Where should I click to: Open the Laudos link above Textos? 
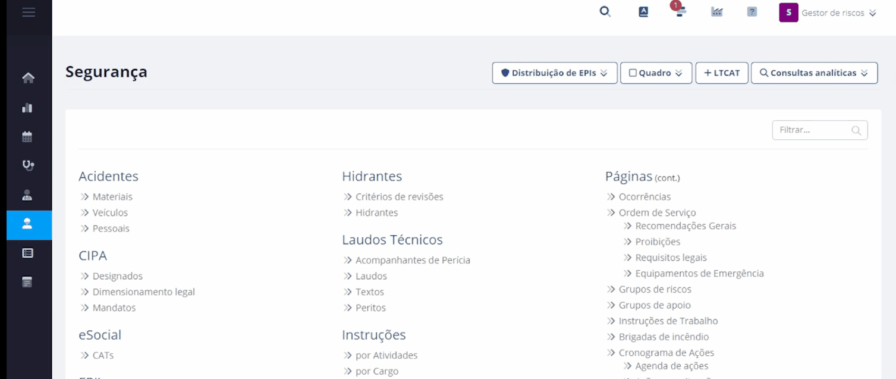tap(371, 276)
